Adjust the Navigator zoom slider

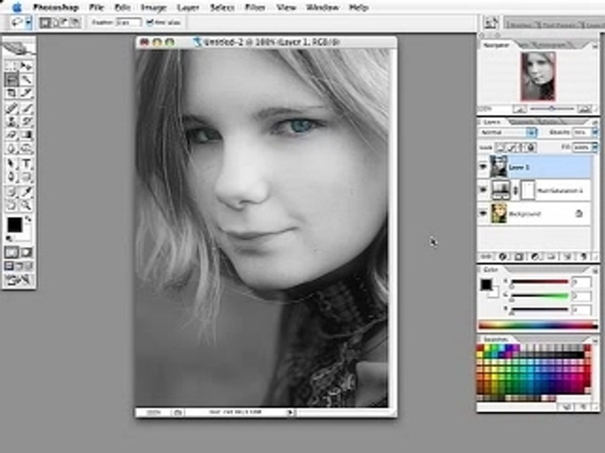point(552,109)
